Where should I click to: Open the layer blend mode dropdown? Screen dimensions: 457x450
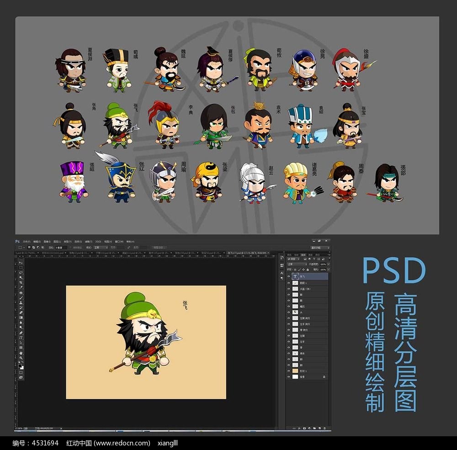[x=297, y=264]
